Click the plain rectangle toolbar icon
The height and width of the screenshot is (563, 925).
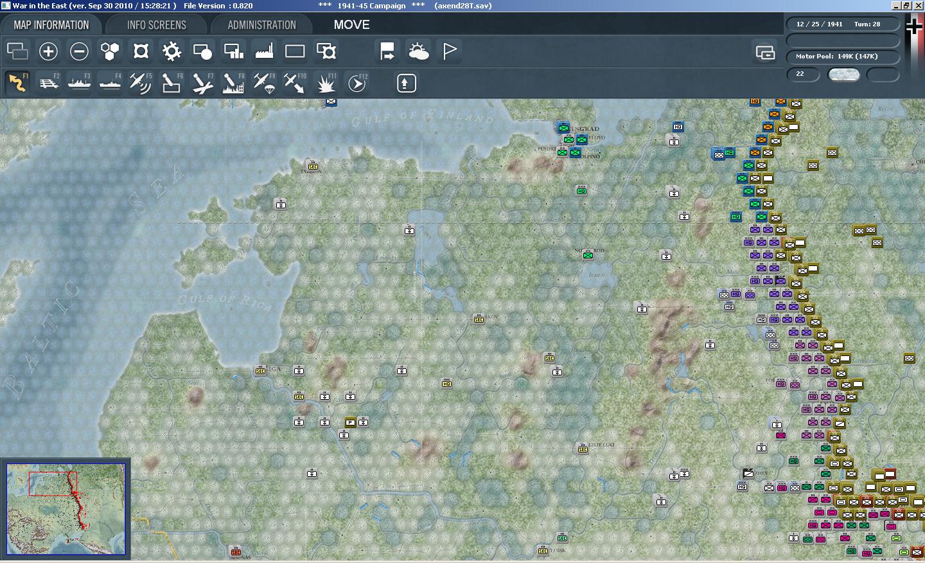(295, 51)
